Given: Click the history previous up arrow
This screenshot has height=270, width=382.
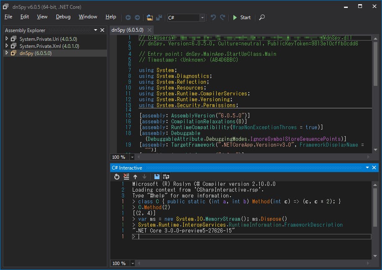Looking at the screenshot, I should (135, 177).
